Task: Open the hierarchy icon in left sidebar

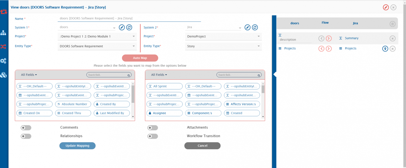Action: [x=3, y=33]
